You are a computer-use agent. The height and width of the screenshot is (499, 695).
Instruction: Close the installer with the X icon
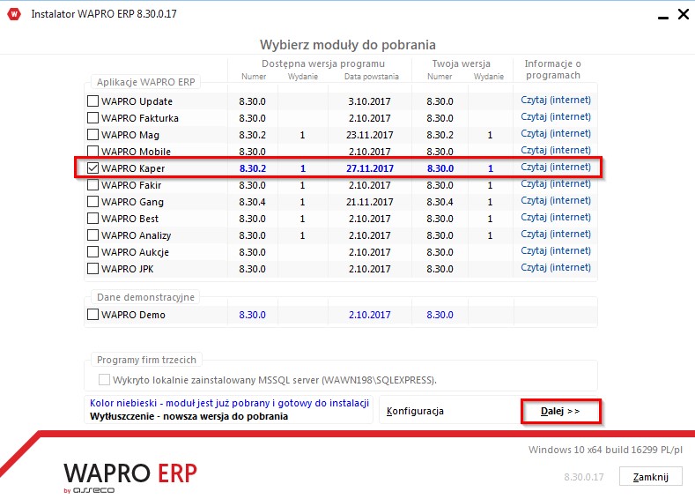coord(684,14)
